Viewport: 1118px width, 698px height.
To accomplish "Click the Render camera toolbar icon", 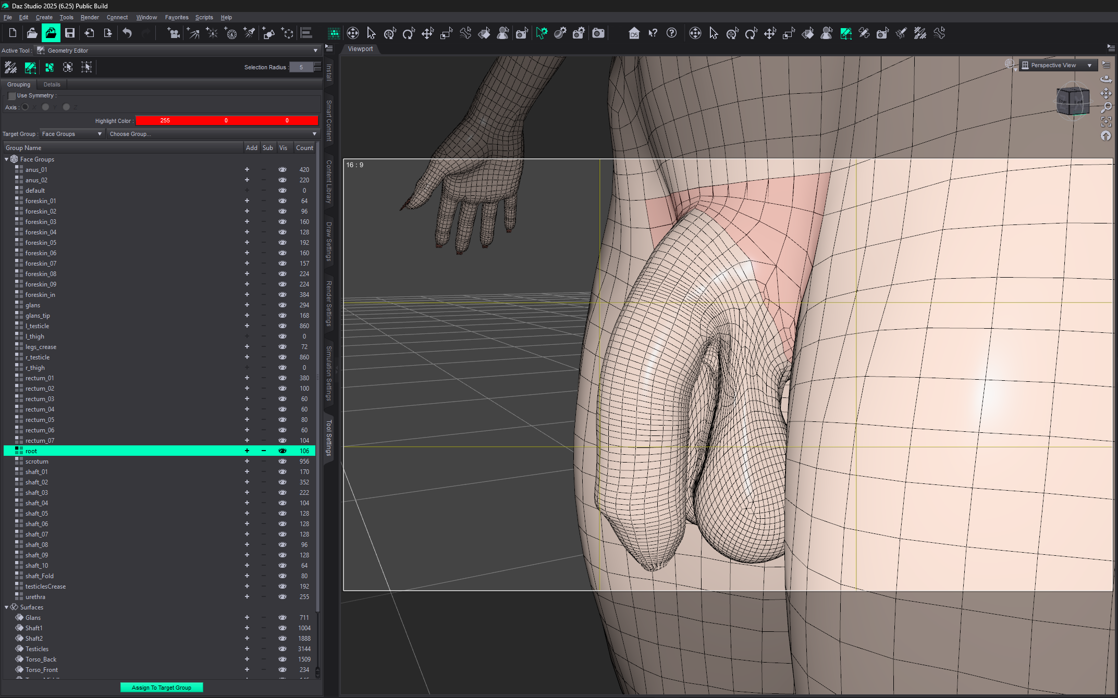I will point(598,33).
